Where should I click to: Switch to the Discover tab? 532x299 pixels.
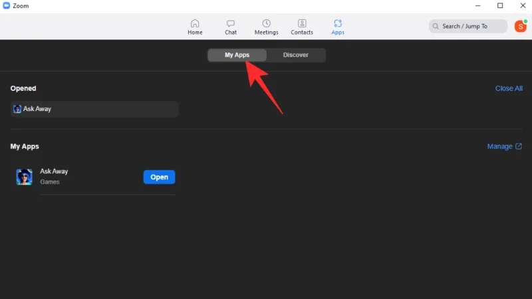[295, 55]
